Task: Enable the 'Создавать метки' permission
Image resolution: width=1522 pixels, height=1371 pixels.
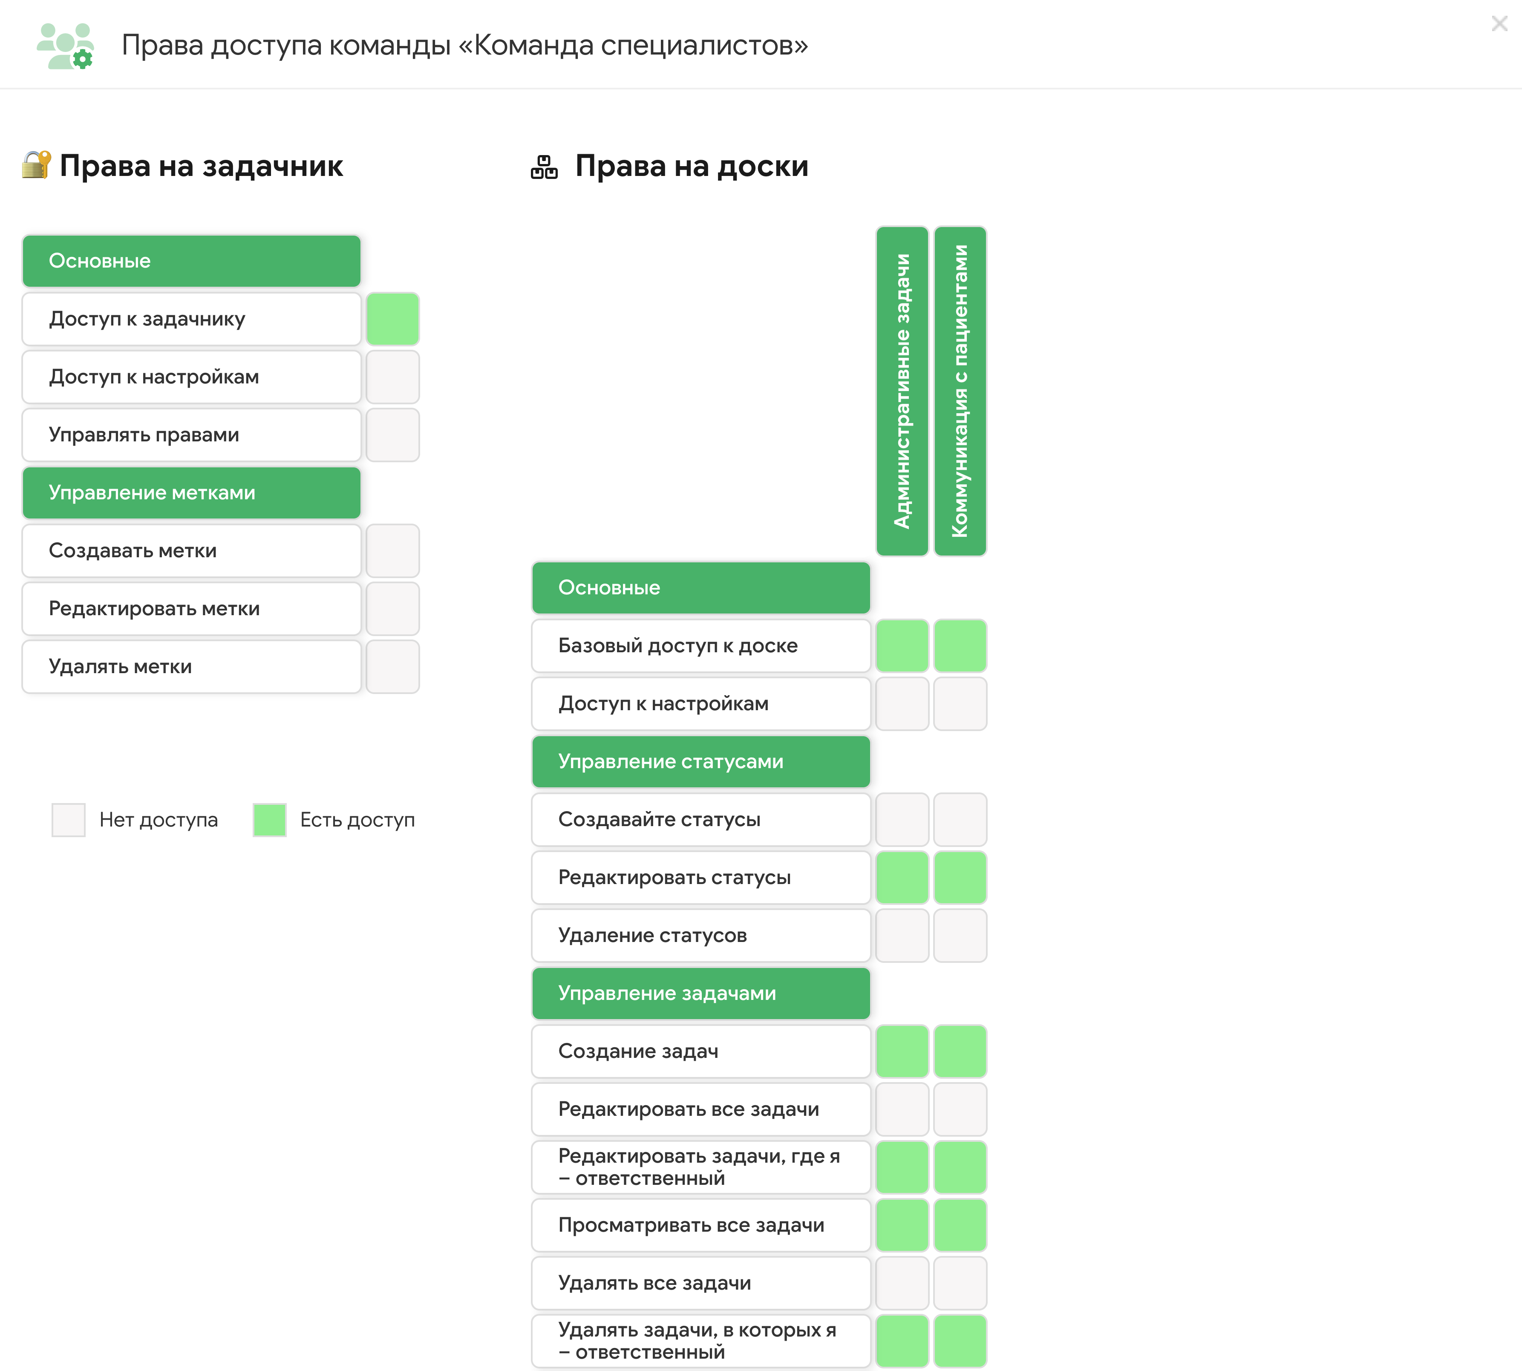Action: click(392, 551)
